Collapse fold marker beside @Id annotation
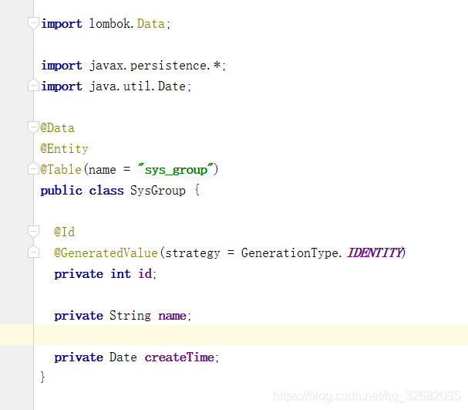This screenshot has width=468, height=410. 33,232
